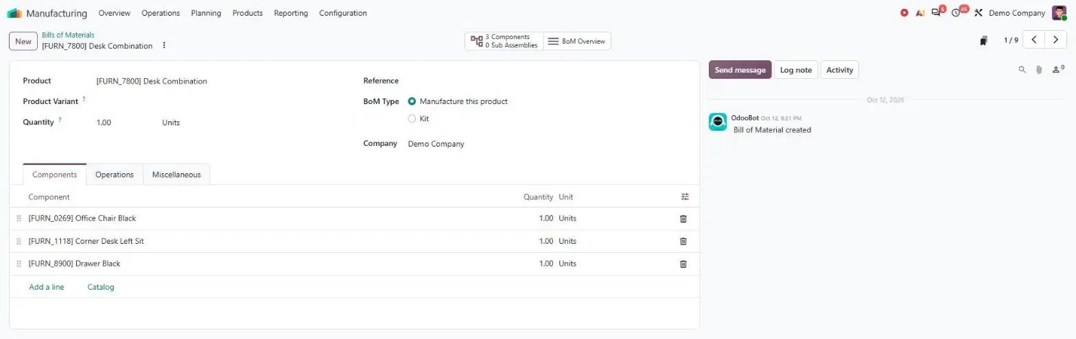
Task: Open the Products menu
Action: coord(248,13)
